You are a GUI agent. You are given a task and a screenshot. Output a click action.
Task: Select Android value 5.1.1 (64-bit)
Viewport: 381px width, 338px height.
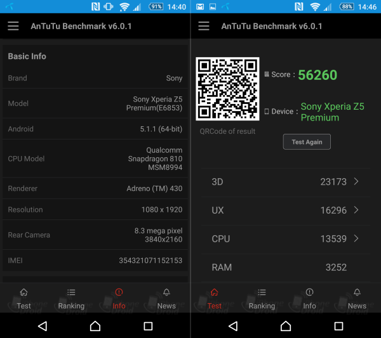[161, 129]
